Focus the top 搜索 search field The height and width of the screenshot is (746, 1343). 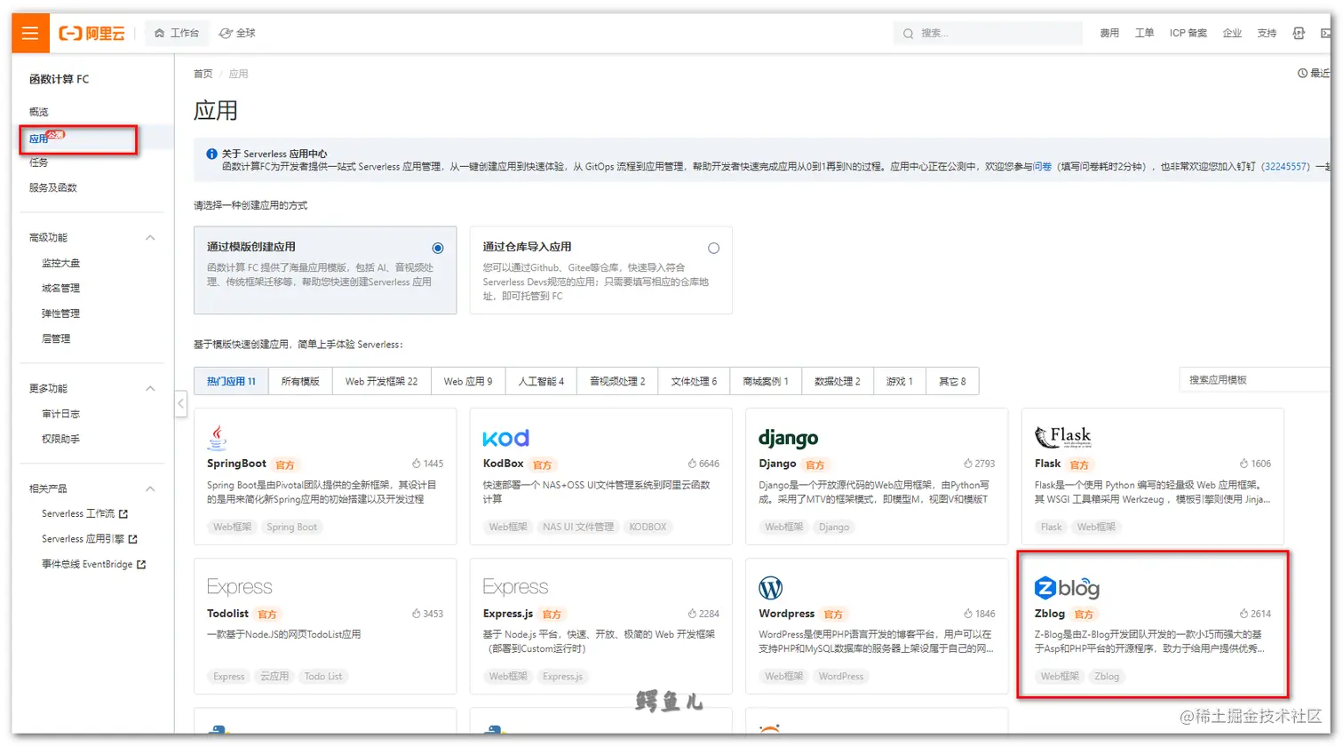point(987,33)
